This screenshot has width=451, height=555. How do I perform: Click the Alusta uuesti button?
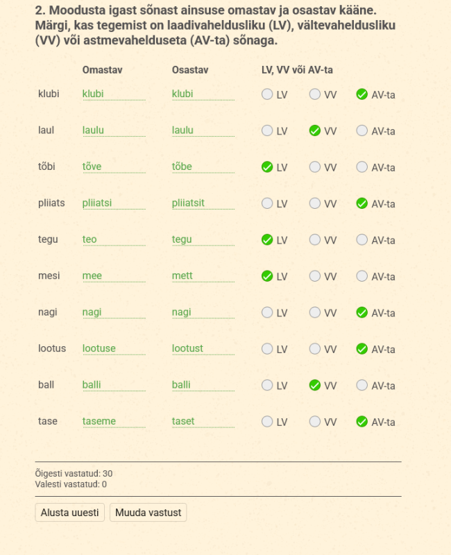point(70,513)
